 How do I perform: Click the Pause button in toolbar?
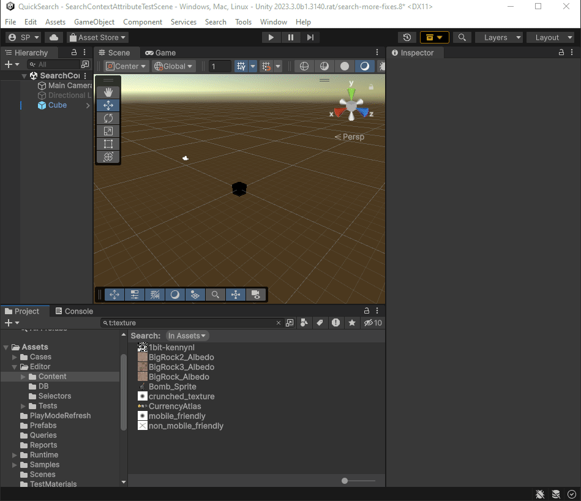[290, 37]
